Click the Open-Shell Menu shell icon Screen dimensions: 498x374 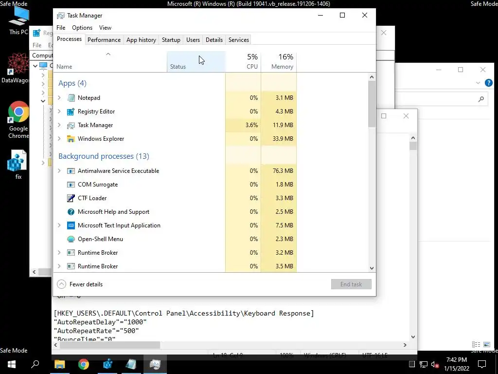(x=71, y=239)
